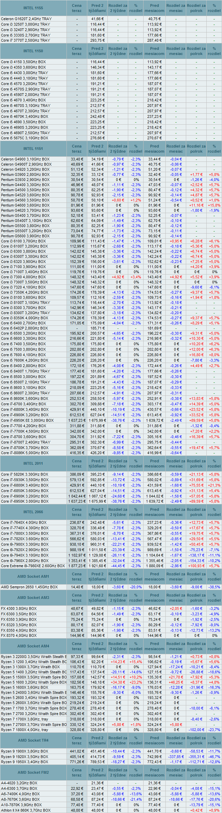This screenshot has height=813, width=222.
Task: Select Core i7-6950K EE 3,00GHz BOX name
Action: point(27,420)
